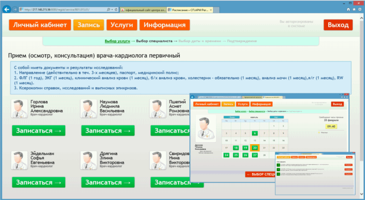This screenshot has height=200, width=365.
Task: Click the browser forward arrow button
Action: click(x=15, y=10)
